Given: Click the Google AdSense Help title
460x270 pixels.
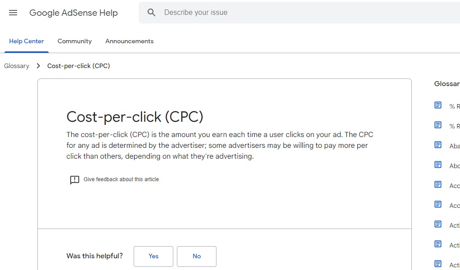Looking at the screenshot, I should click(73, 13).
